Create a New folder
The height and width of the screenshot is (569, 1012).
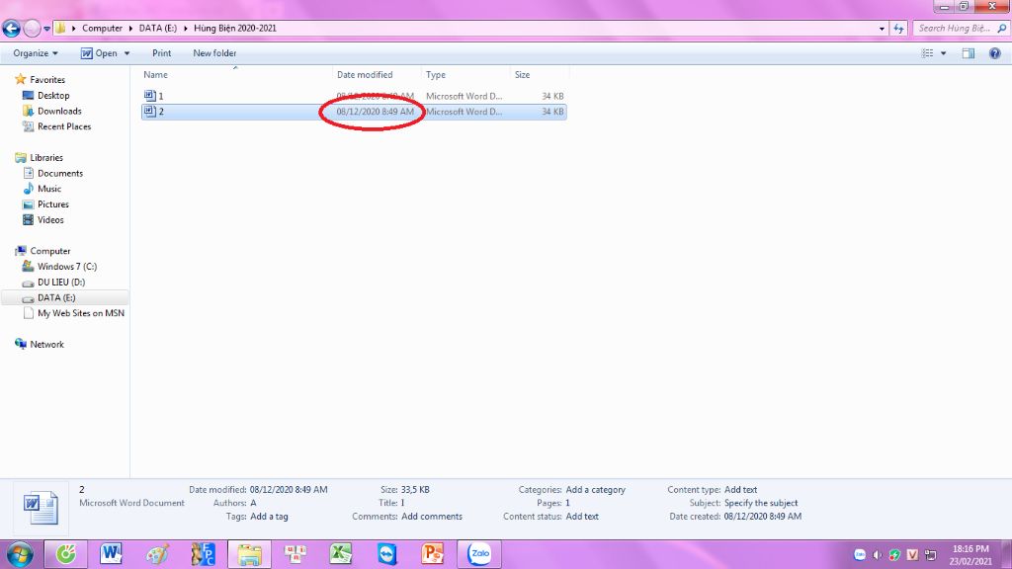click(x=214, y=53)
